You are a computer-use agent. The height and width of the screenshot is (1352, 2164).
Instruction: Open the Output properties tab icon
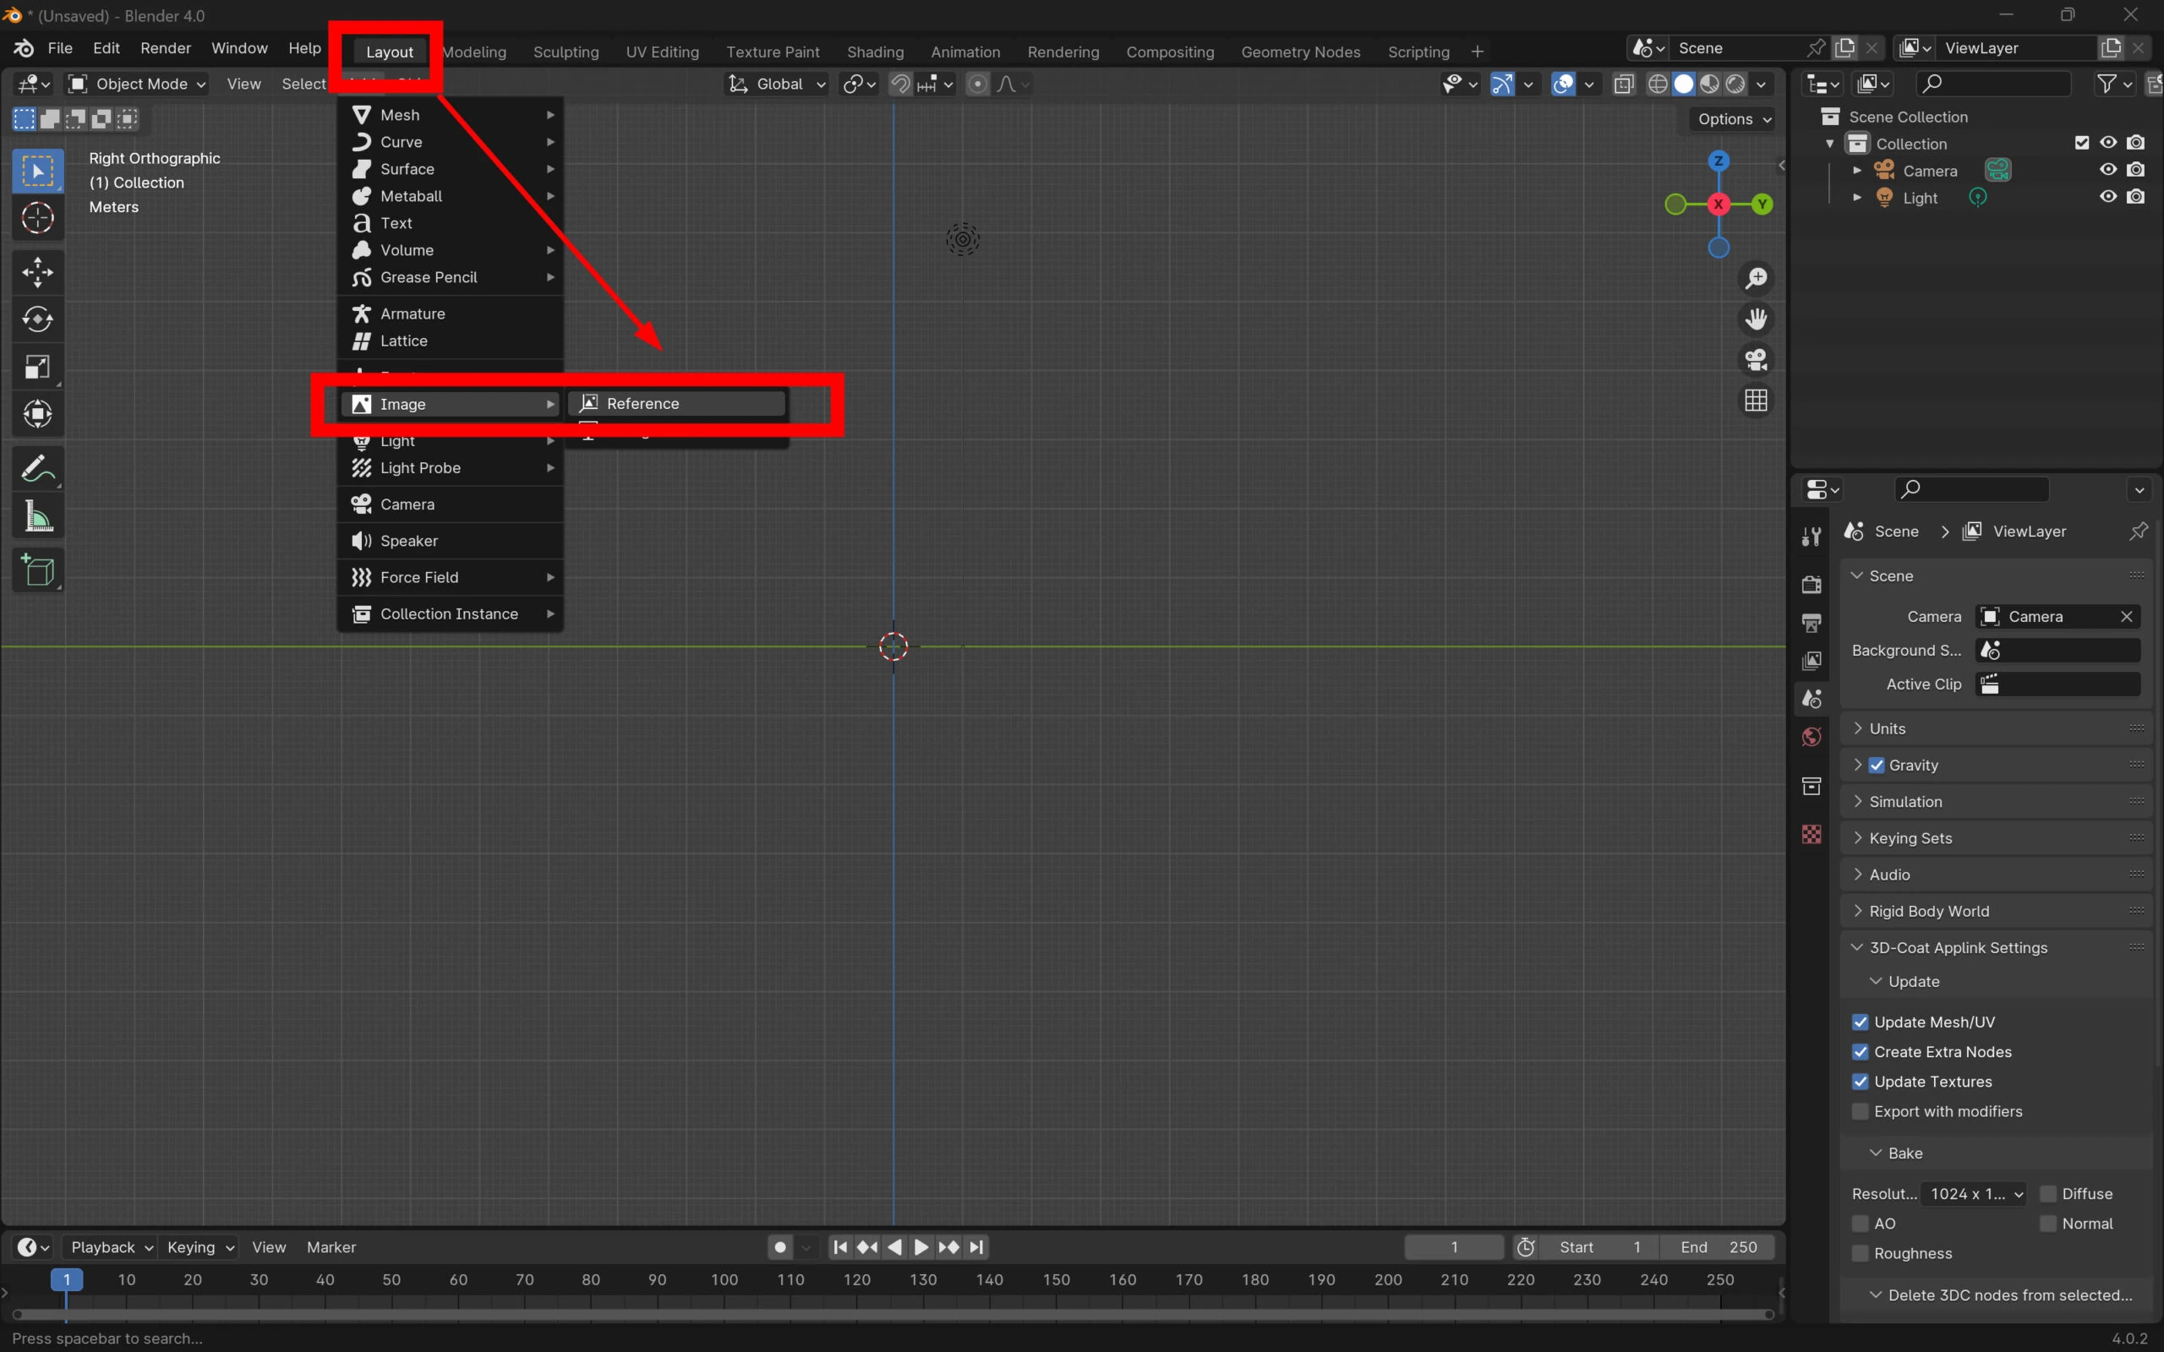(1812, 623)
